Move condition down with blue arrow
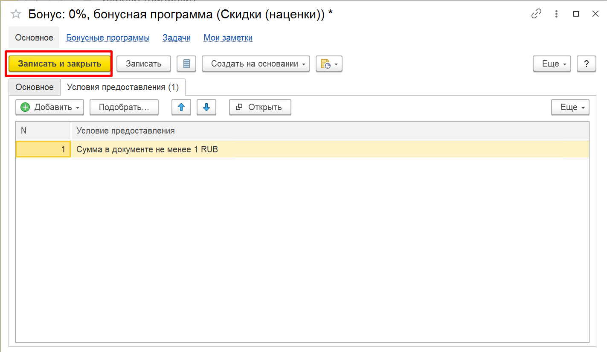 [x=206, y=107]
